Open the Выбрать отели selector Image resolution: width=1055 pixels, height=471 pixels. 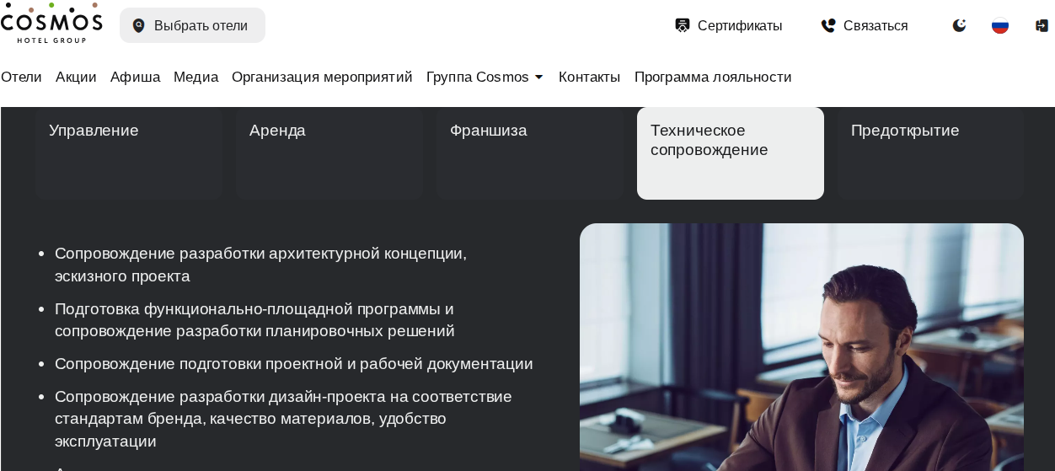click(192, 25)
